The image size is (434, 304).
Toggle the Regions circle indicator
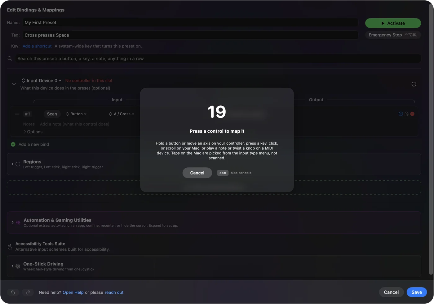(x=18, y=164)
